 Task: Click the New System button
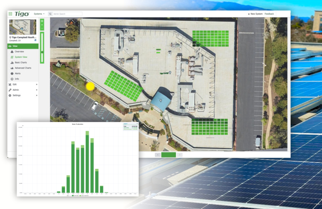click(255, 14)
